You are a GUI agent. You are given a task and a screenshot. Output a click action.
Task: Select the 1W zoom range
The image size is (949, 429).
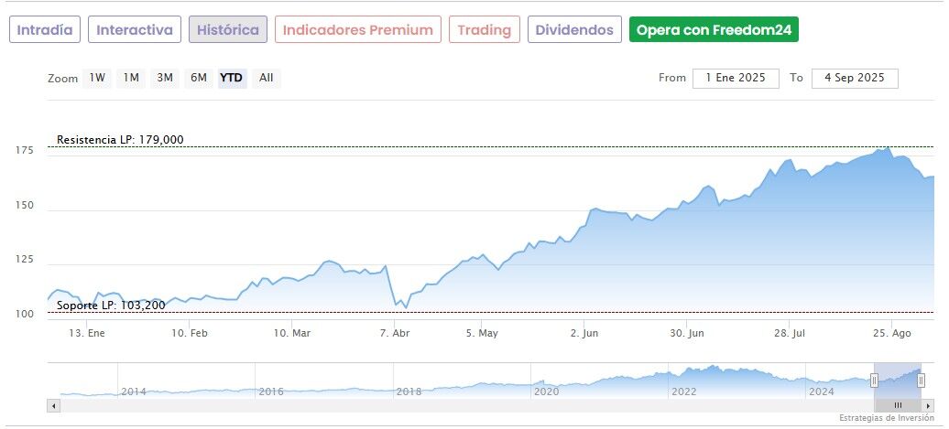[97, 78]
